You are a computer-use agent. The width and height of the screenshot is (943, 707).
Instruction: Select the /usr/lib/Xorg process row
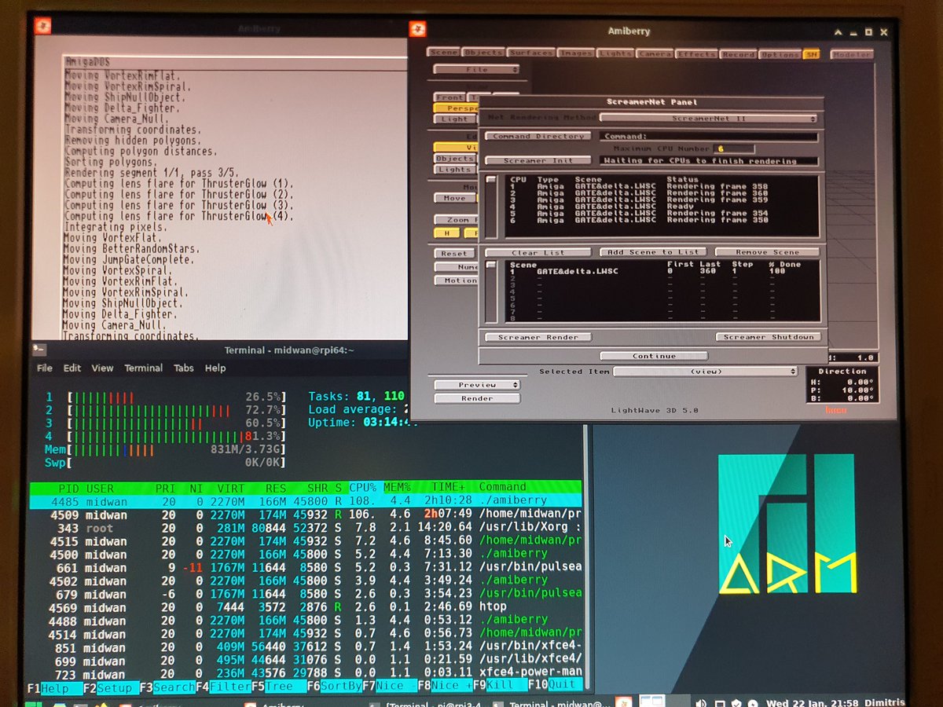pyautogui.click(x=306, y=529)
